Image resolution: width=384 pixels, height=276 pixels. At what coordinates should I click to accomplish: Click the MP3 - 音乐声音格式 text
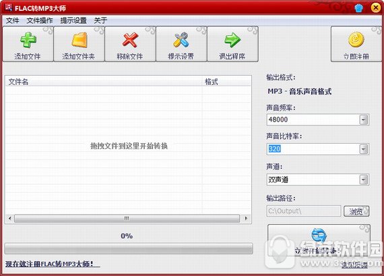300,92
